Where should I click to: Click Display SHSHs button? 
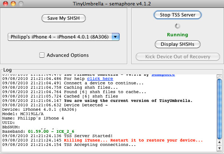[x=178, y=44]
